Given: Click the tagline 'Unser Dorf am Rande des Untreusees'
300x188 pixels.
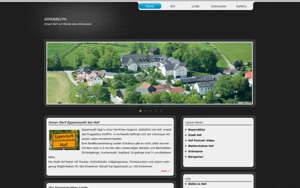Looking at the screenshot, I should coord(67,24).
